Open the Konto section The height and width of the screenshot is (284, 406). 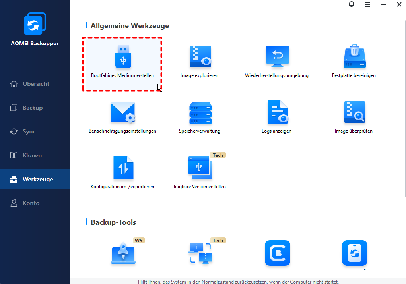coord(35,203)
